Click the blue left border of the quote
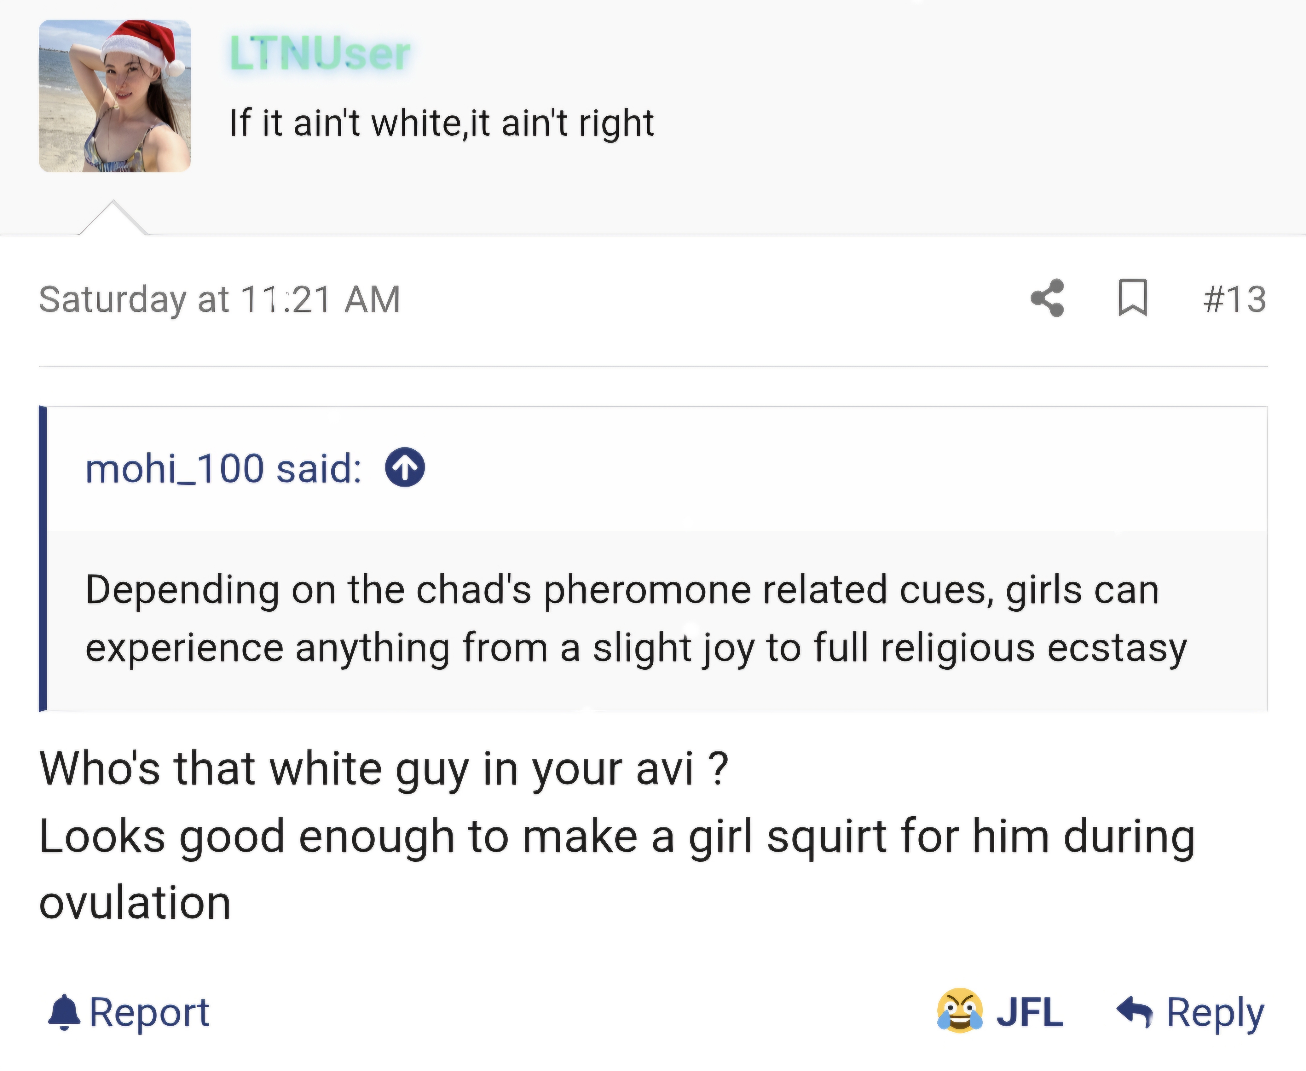This screenshot has width=1306, height=1071. [x=43, y=558]
